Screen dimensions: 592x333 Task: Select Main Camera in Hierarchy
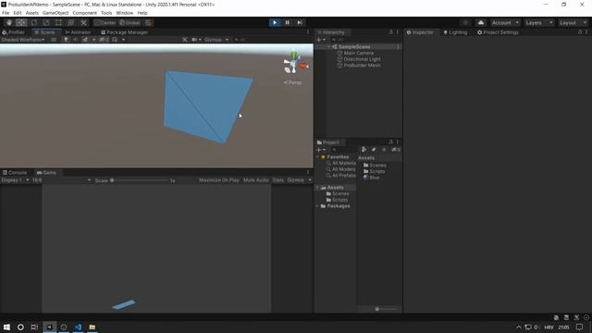(x=359, y=54)
